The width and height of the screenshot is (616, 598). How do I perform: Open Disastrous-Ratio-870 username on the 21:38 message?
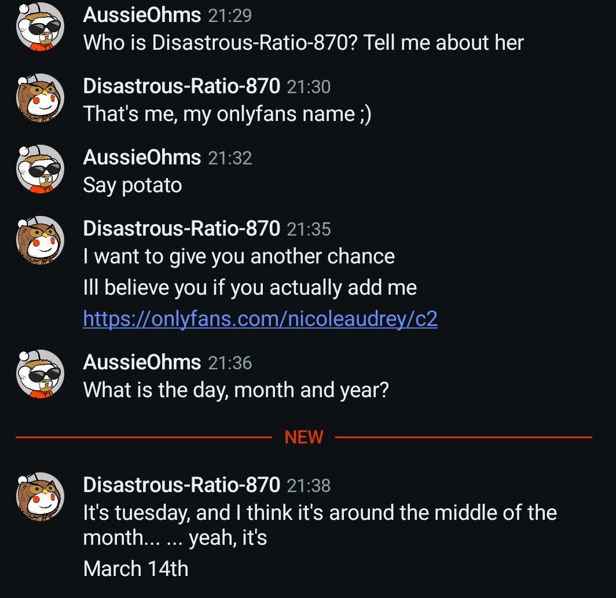pos(181,485)
